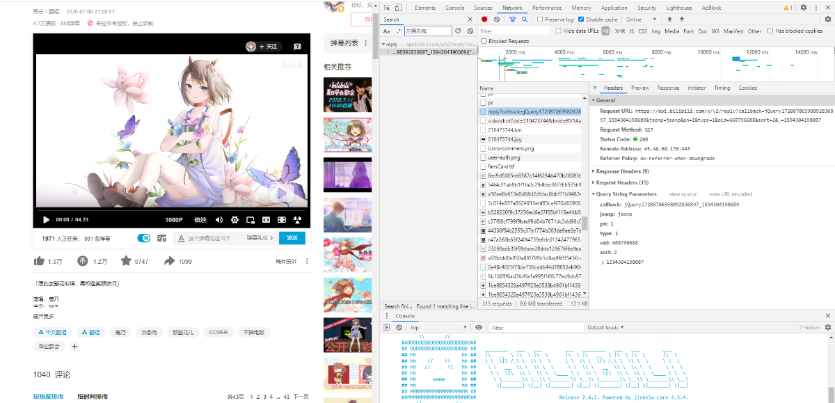Open danmaku settings icon below player
Viewport: 835px width, 403px height.
coord(161,238)
